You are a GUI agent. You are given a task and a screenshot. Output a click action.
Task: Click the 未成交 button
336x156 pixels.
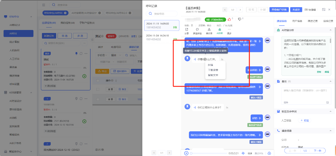pyautogui.click(x=296, y=9)
